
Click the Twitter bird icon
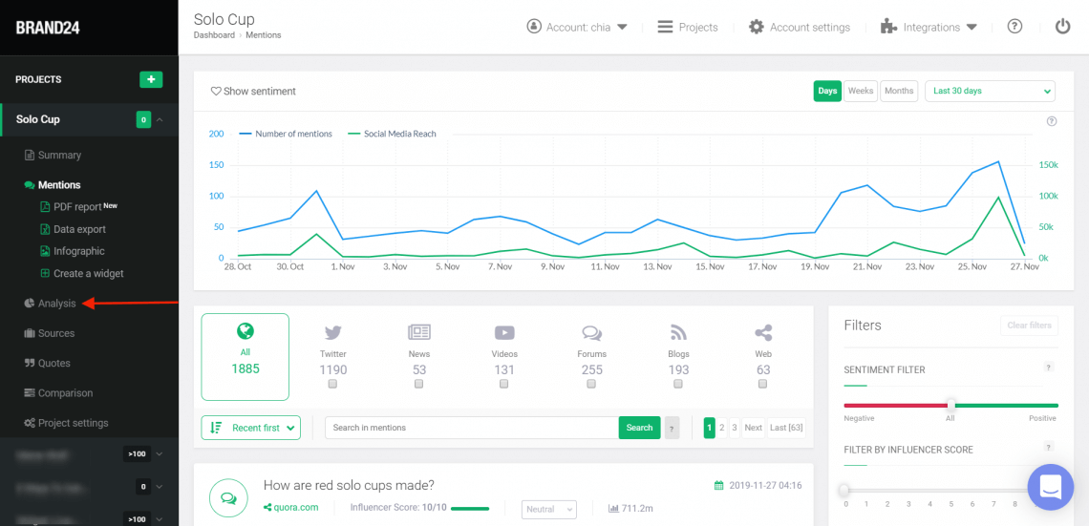[333, 333]
